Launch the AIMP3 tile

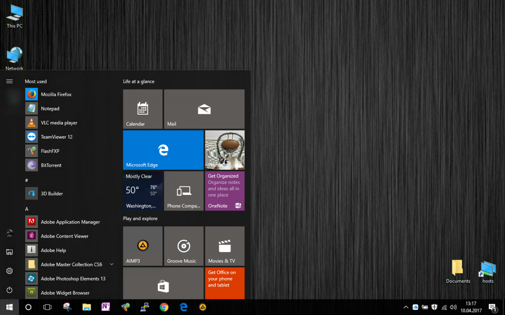pyautogui.click(x=143, y=246)
